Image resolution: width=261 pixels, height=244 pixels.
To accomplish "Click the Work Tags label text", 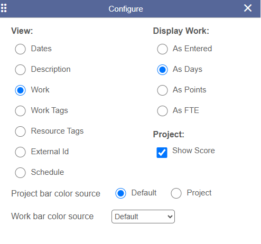I will coord(50,110).
